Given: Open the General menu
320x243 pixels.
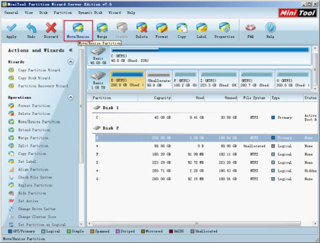Looking at the screenshot, I should click(x=11, y=13).
